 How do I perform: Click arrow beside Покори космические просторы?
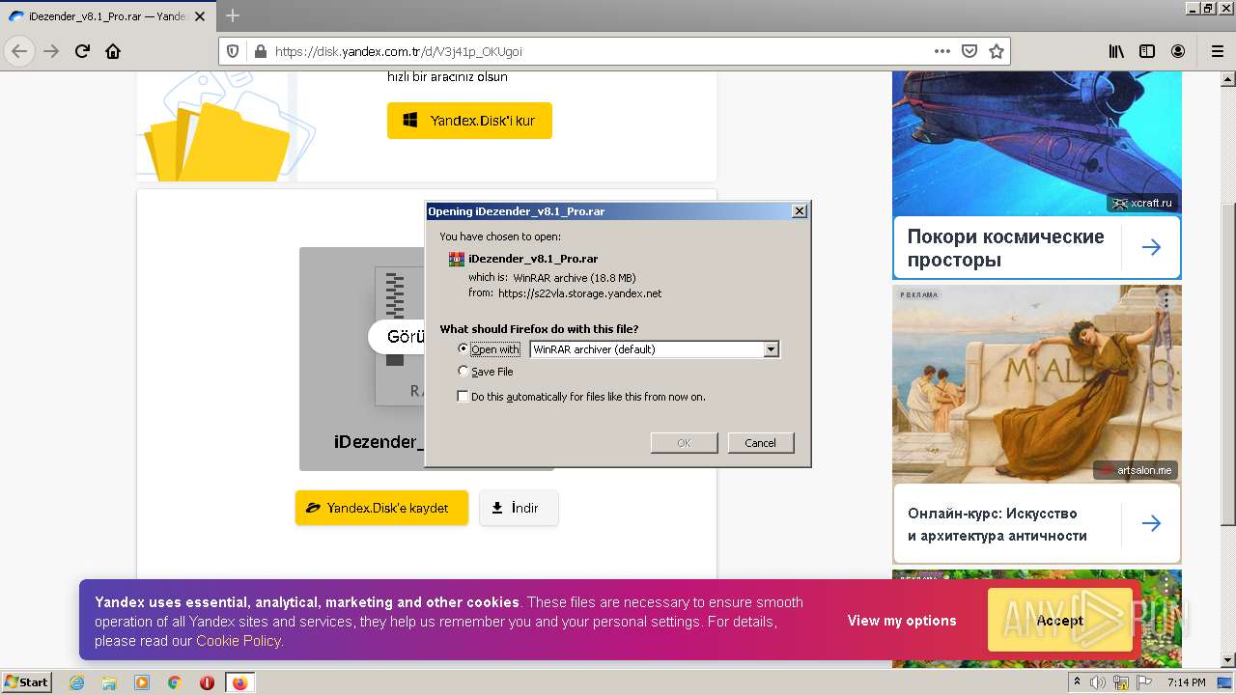pyautogui.click(x=1151, y=247)
